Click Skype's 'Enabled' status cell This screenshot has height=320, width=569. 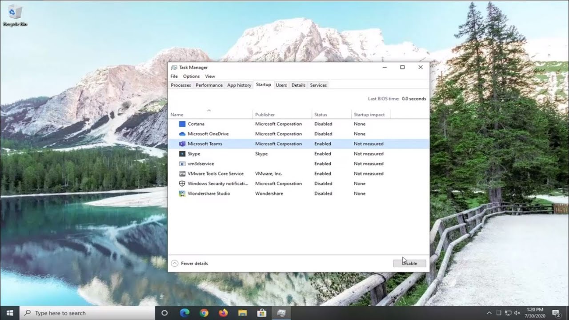click(x=323, y=154)
